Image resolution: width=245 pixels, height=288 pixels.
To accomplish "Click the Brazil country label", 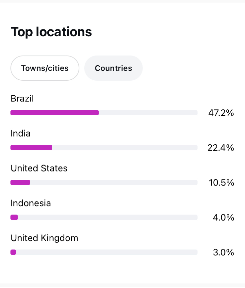I will [x=22, y=99].
